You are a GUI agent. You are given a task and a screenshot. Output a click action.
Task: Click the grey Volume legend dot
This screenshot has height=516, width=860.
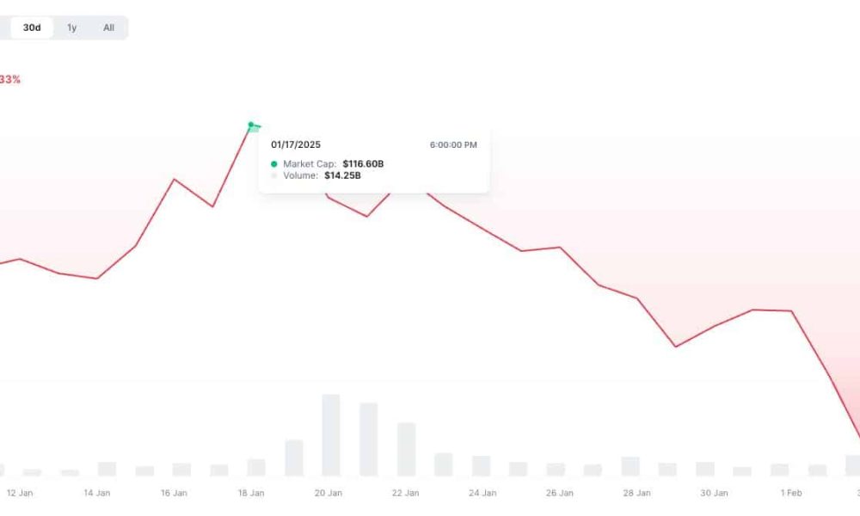pyautogui.click(x=274, y=175)
